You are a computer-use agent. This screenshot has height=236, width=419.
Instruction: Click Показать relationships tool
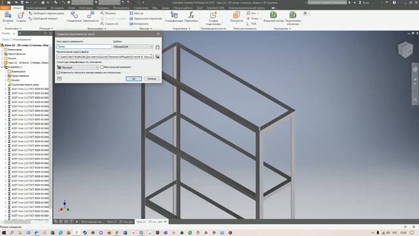coord(108,13)
